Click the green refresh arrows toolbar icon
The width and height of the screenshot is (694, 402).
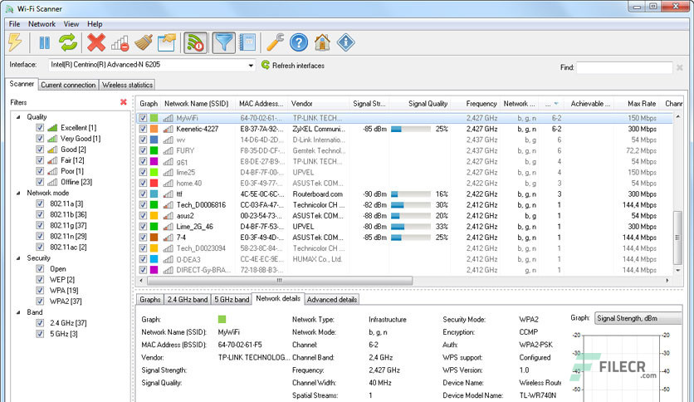pos(68,43)
